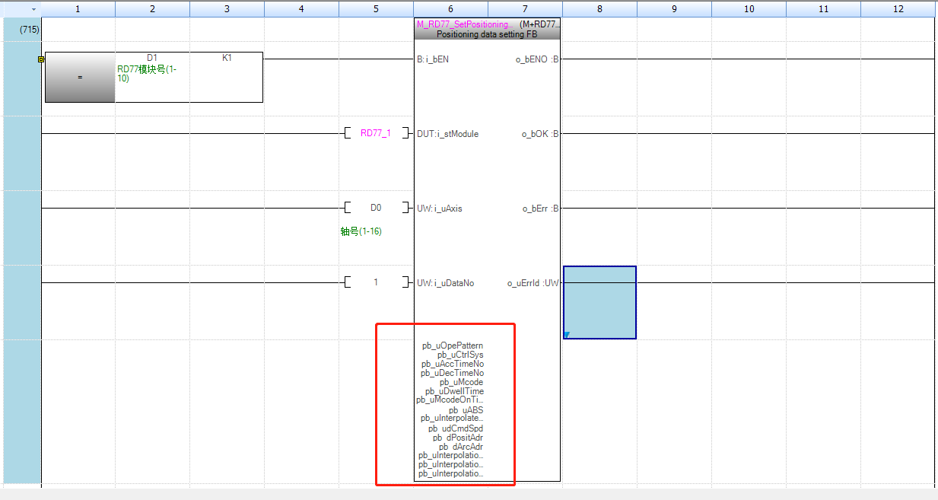
Task: Click the D0 axis input value
Action: tap(376, 208)
